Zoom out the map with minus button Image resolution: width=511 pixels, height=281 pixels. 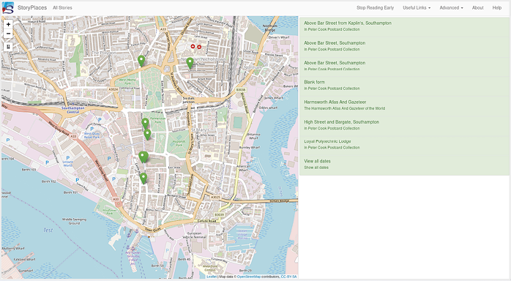8,34
